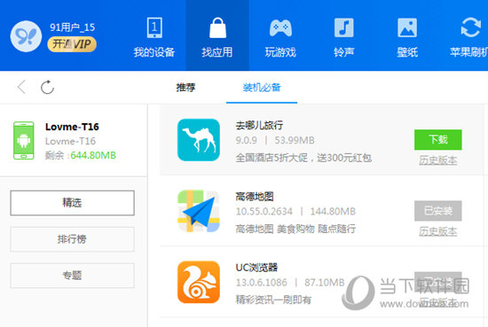Click the 去哪儿旅行 camel app icon

[x=199, y=140]
